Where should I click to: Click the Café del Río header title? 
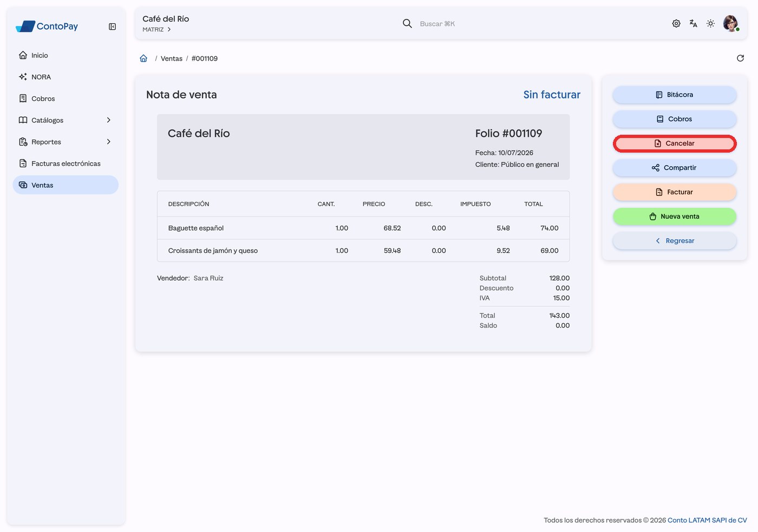coord(166,19)
